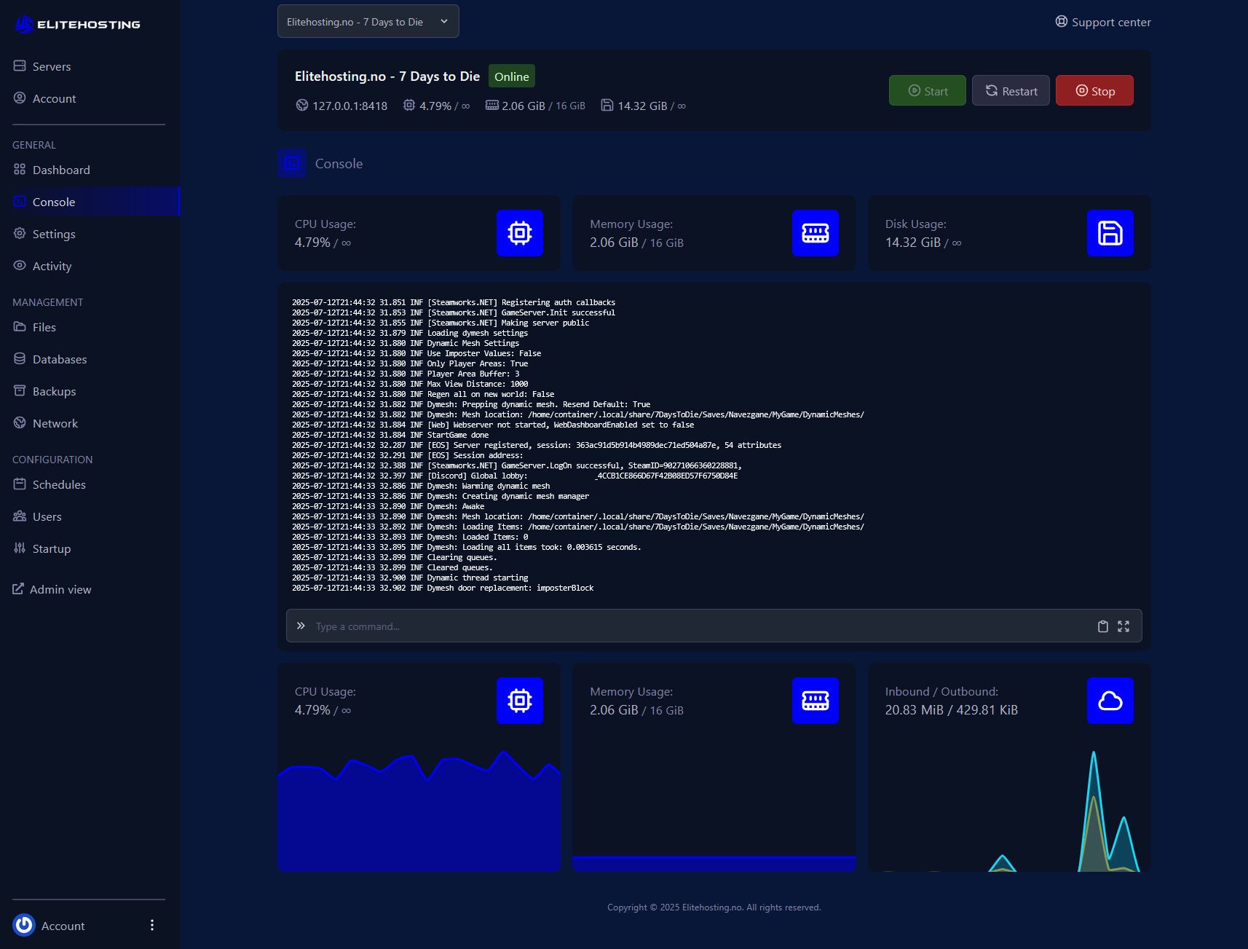Click the cloud icon in network card
The width and height of the screenshot is (1248, 949).
(1110, 701)
